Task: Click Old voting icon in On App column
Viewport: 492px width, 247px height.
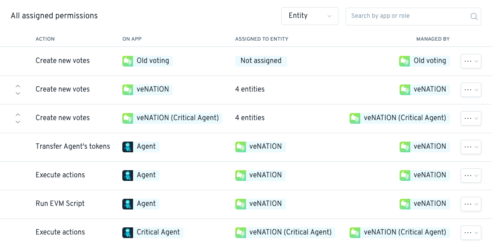Action: pos(128,61)
